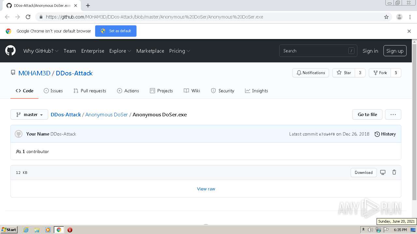Reload the page with the refresh icon
The width and height of the screenshot is (417, 234).
(28, 17)
